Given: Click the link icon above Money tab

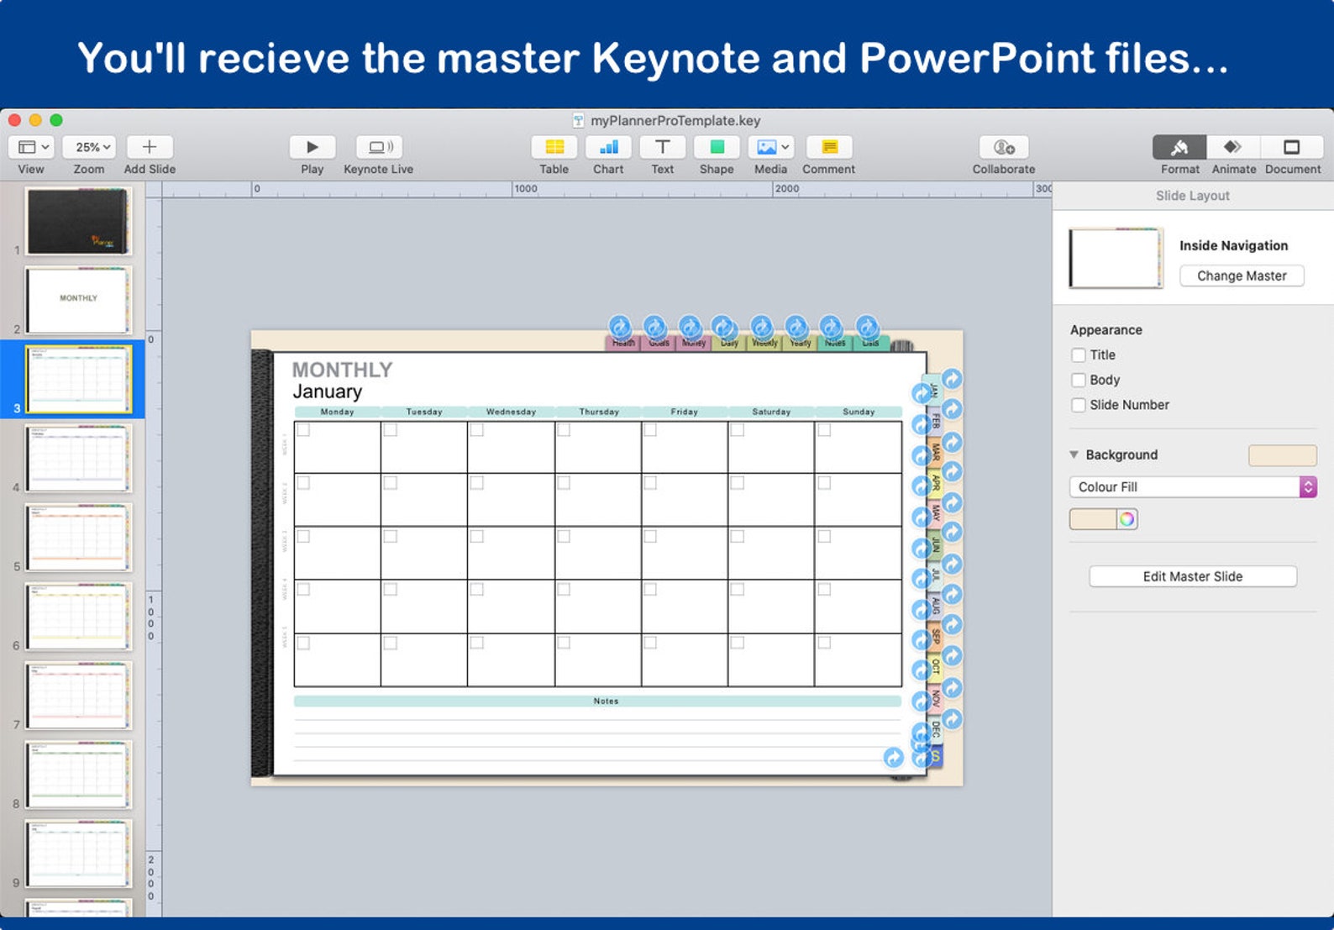Looking at the screenshot, I should coord(691,327).
